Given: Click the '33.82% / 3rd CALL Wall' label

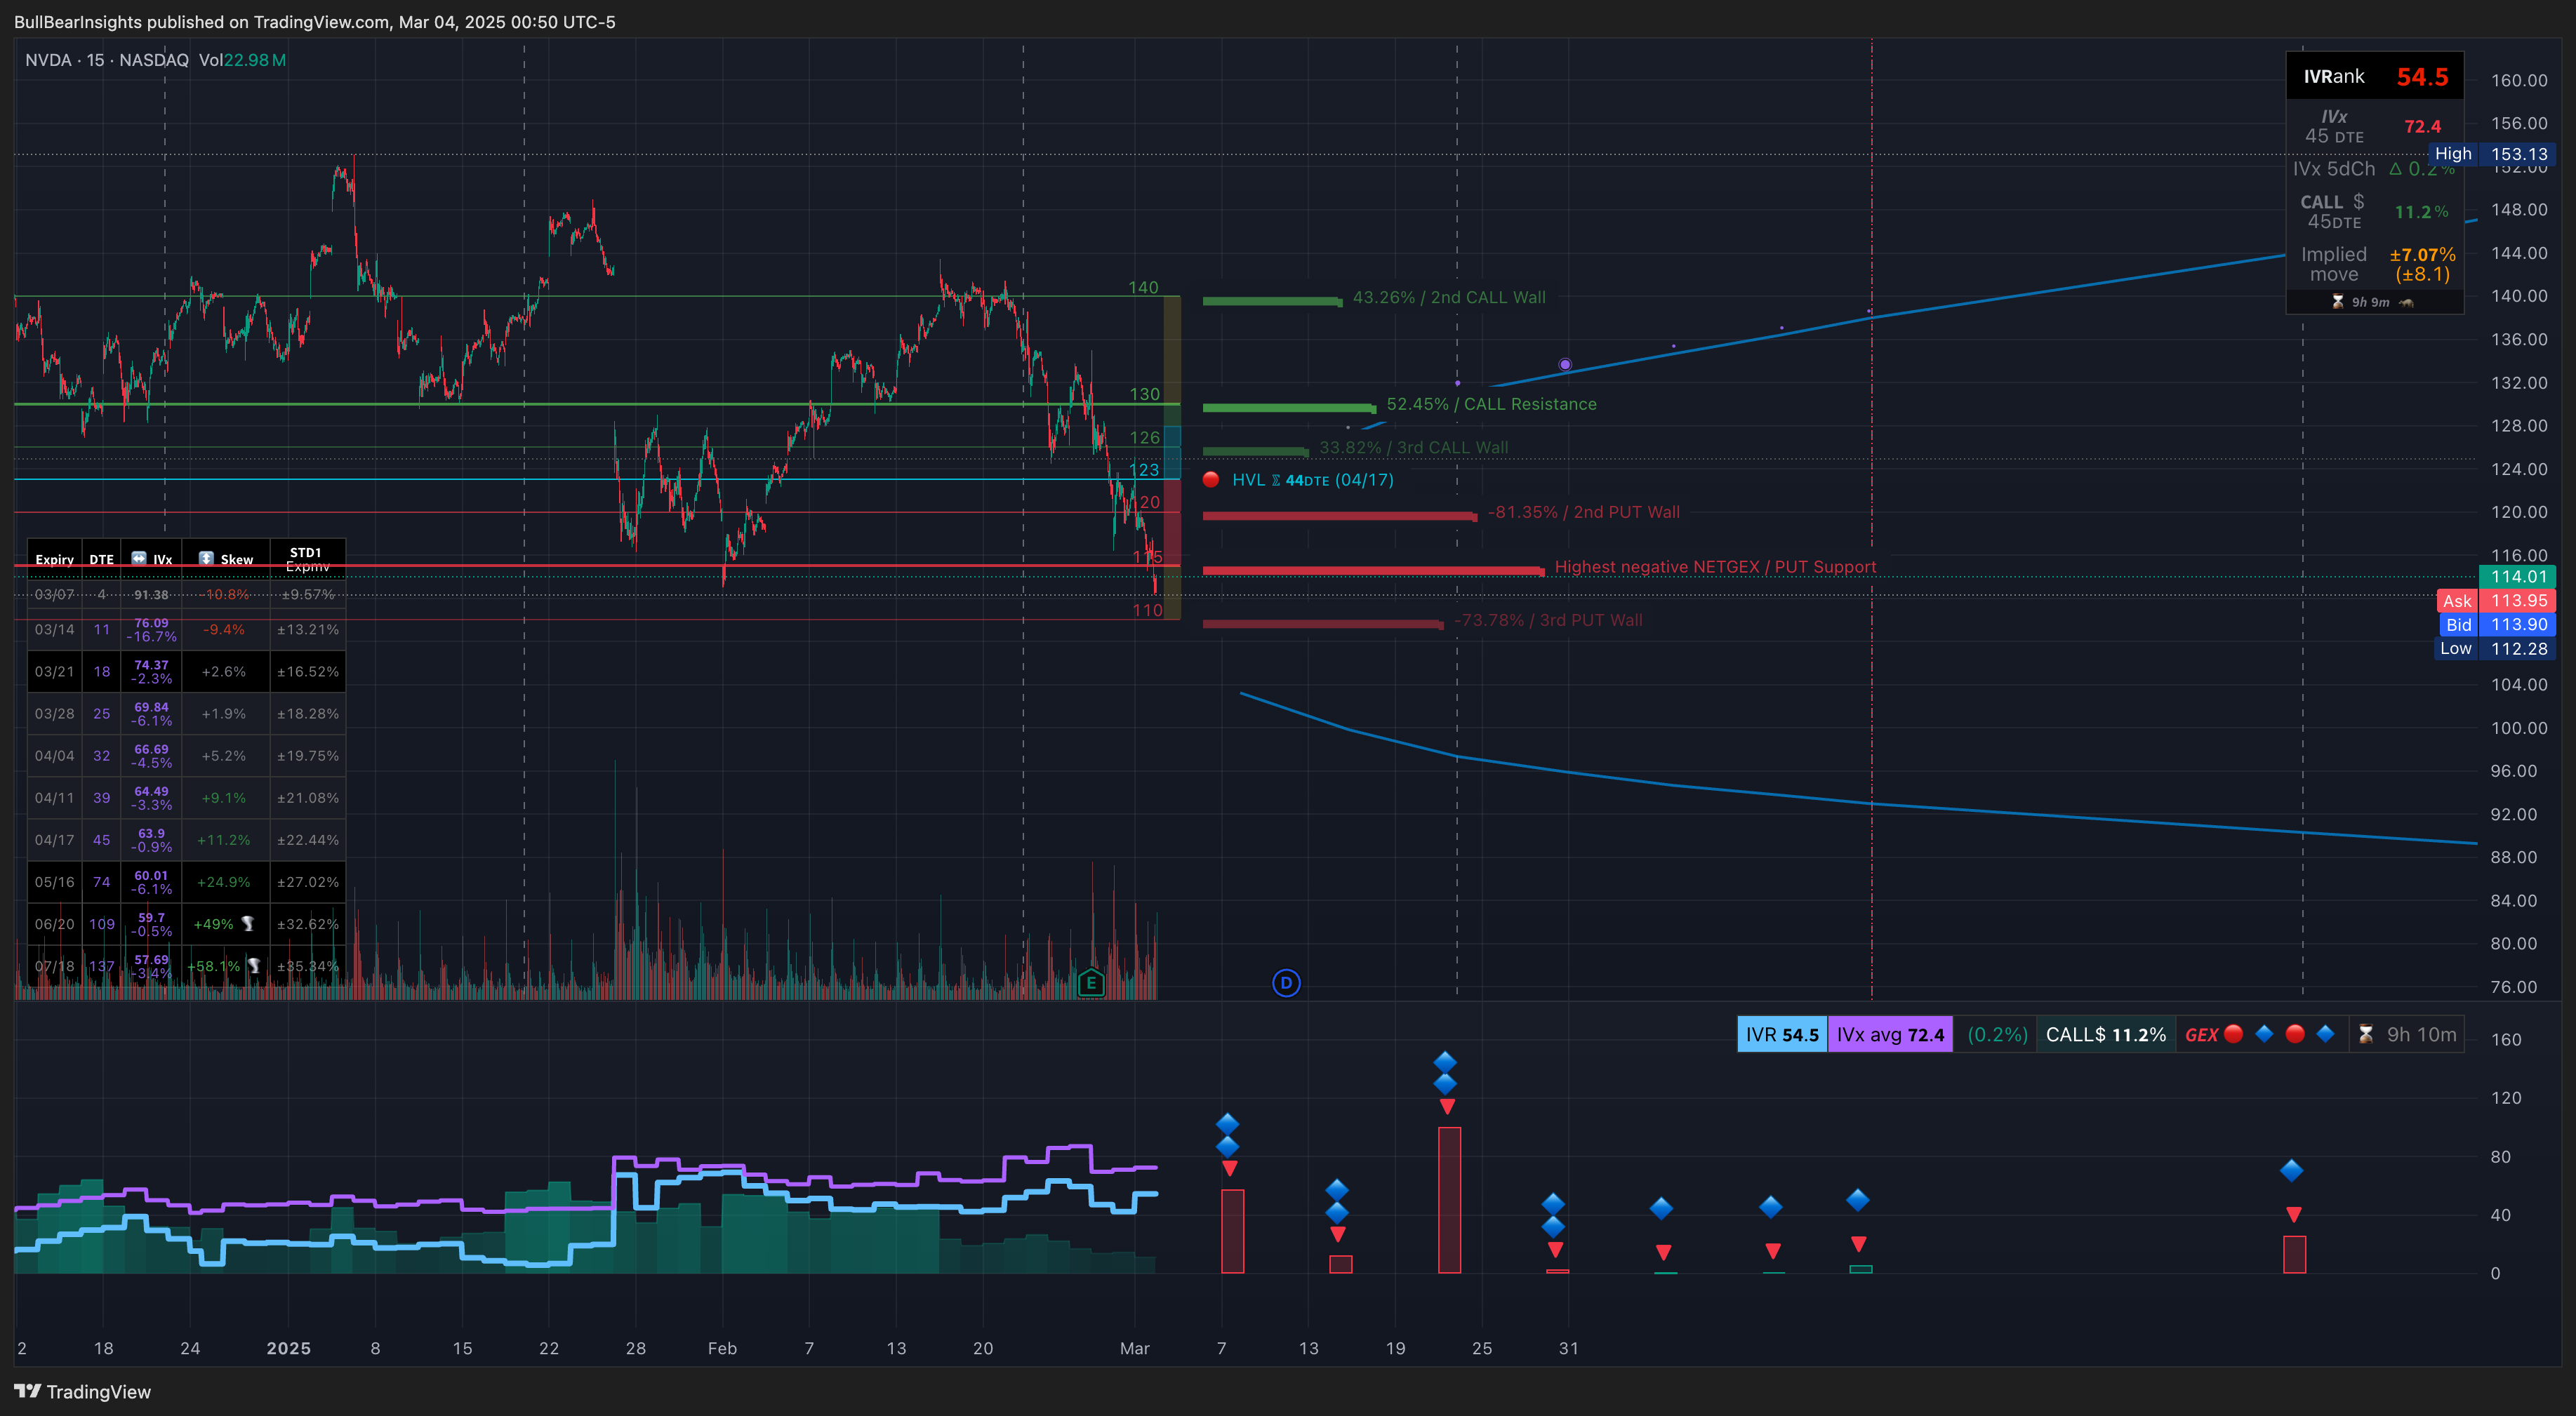Looking at the screenshot, I should pos(1413,447).
